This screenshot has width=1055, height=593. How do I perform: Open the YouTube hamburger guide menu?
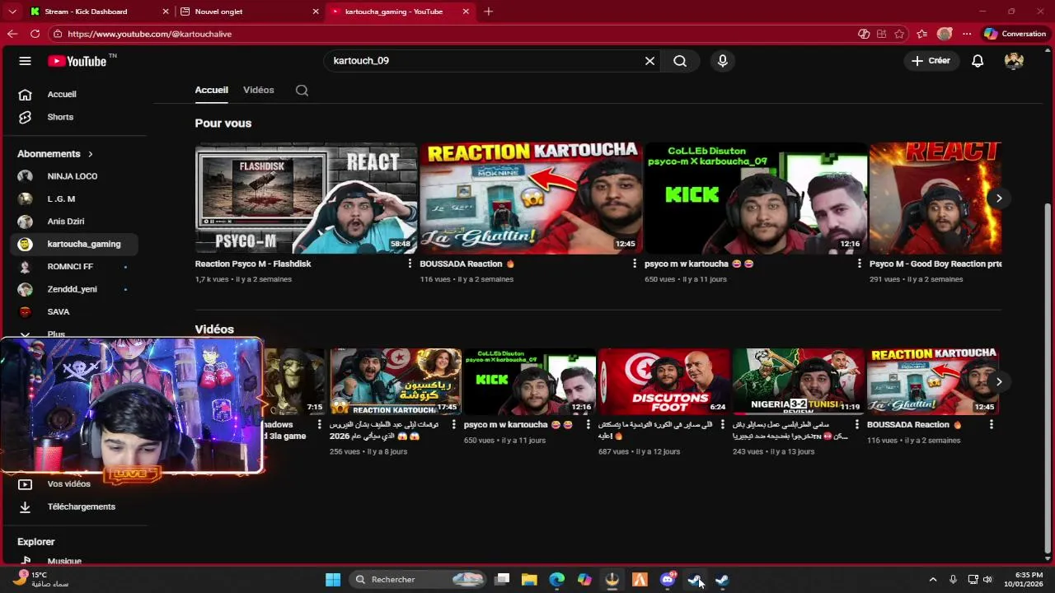click(25, 61)
